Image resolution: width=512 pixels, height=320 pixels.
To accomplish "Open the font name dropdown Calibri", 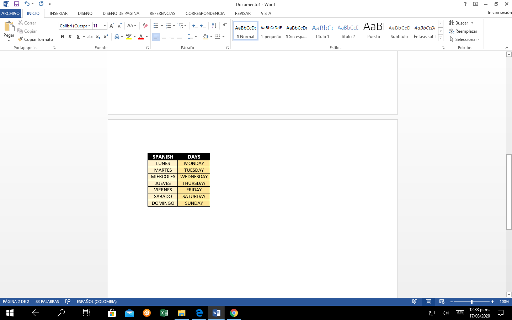I will 89,26.
